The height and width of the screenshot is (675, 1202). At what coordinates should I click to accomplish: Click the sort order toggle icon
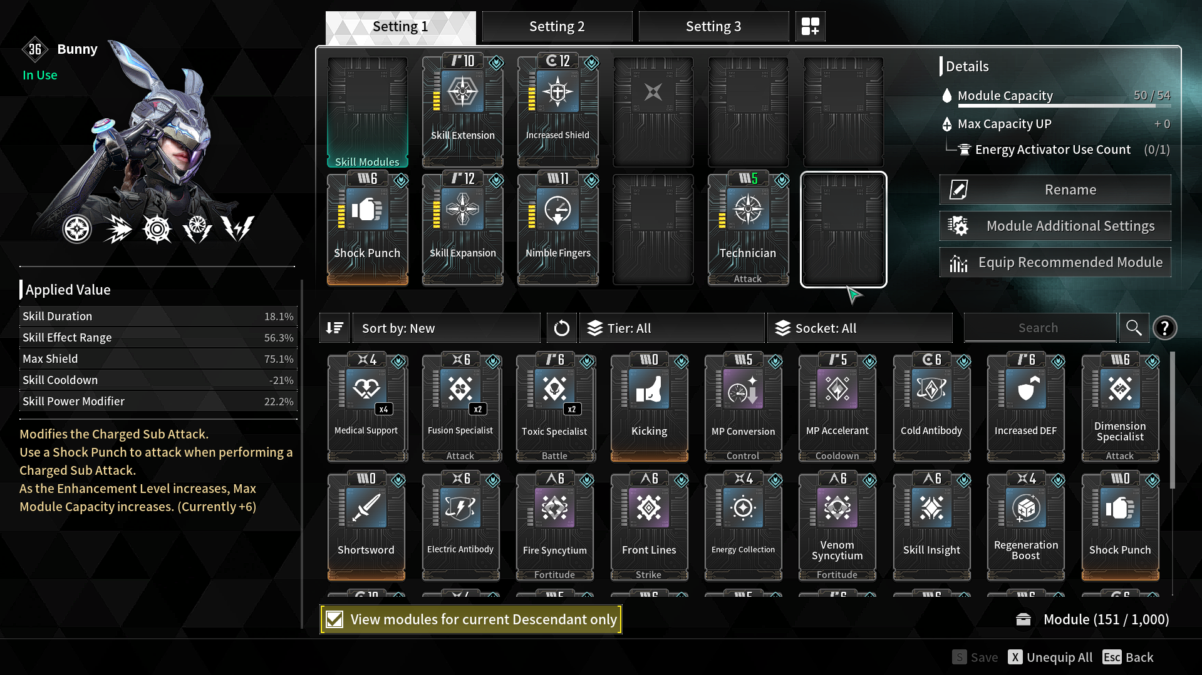point(334,328)
